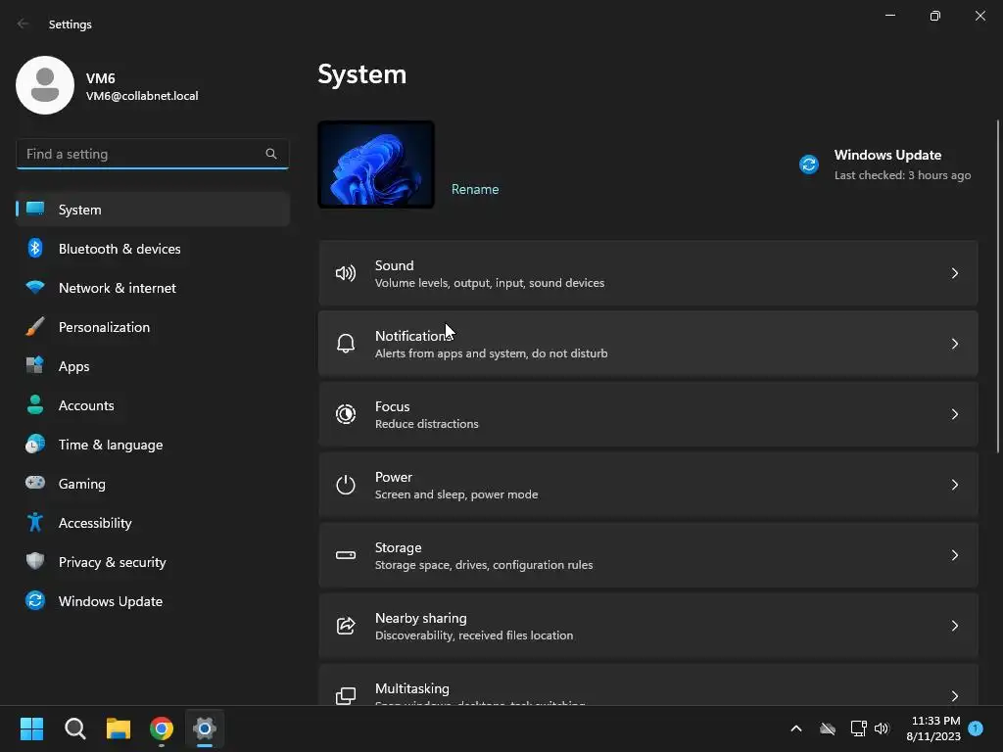Click 'Storage space, drives, configuration rules'
This screenshot has height=752, width=1003.
(484, 565)
